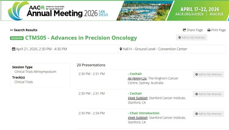Screen dimensions: 229x130
Task: Add Chair Introduction to My Itinerary
Action: coord(208,114)
